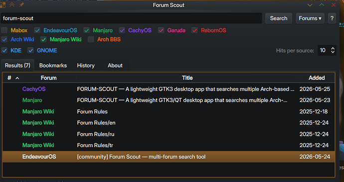Image resolution: width=344 pixels, height=182 pixels.
Task: Sort results by Added column header
Action: pos(317,78)
